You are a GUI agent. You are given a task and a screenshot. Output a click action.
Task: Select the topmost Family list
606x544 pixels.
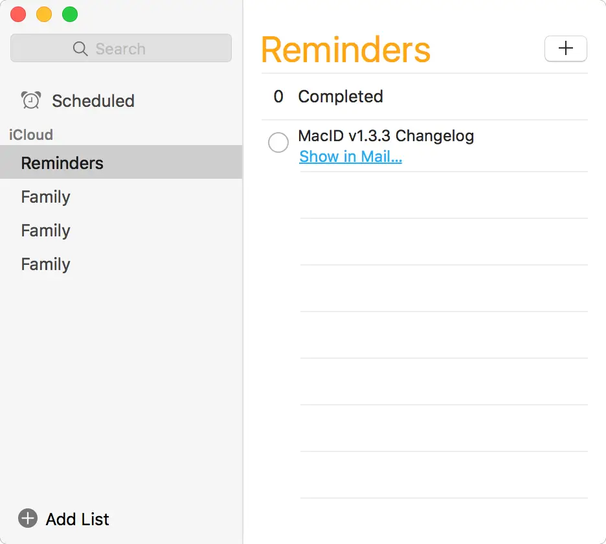(x=45, y=197)
